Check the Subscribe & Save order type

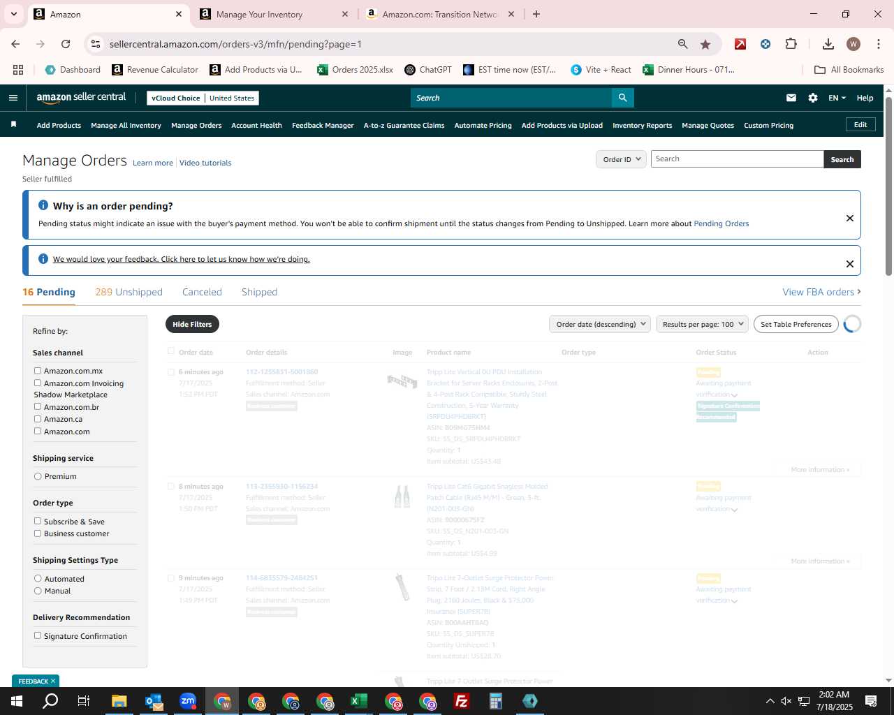(38, 521)
